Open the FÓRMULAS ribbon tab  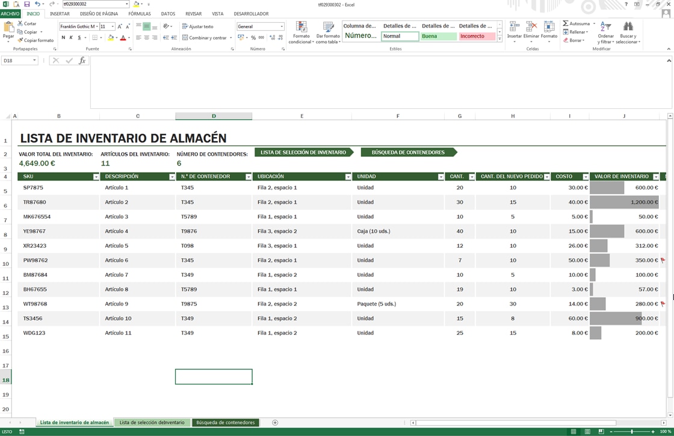pos(139,14)
